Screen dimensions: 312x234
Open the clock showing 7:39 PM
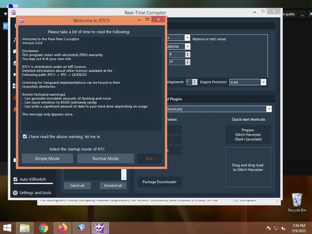coord(299,228)
